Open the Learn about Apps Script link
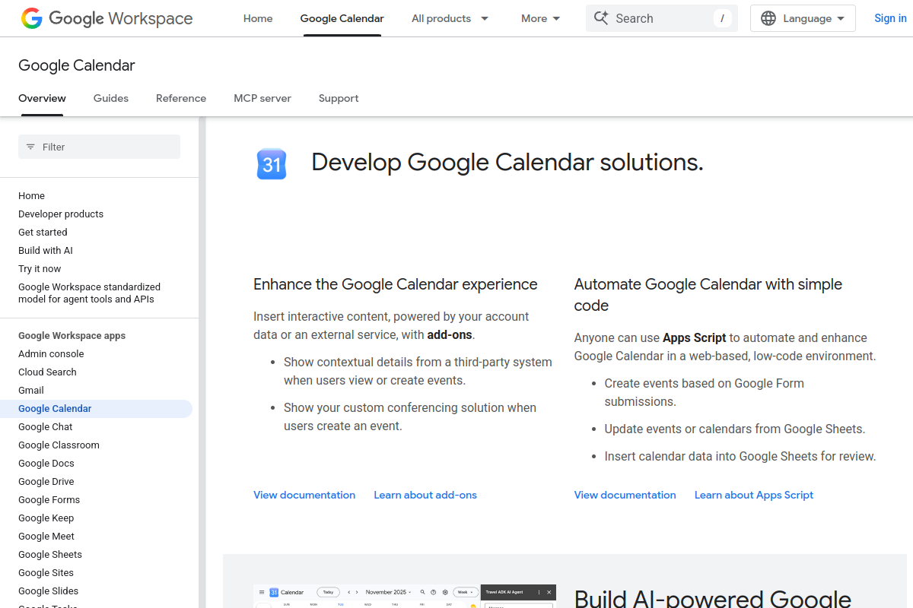 [754, 495]
